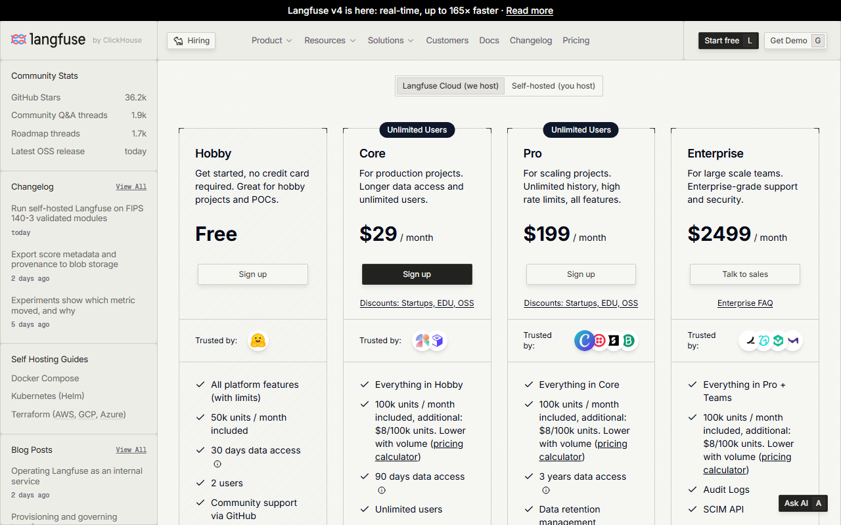Open the FIPS 140-3 validated modules changelog entry
Viewport: 841px width, 525px height.
tap(79, 220)
